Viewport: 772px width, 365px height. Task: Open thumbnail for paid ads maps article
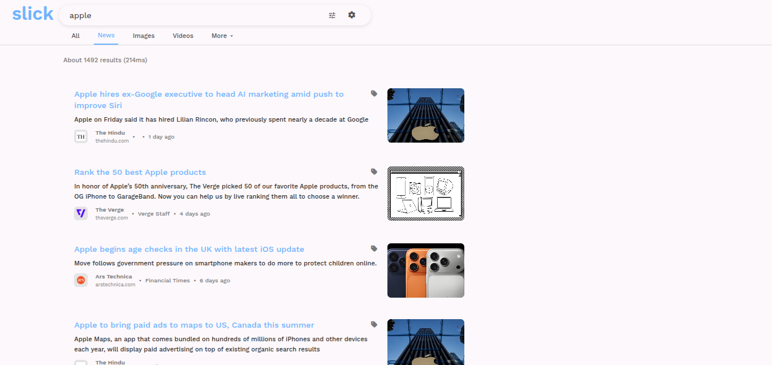426,342
